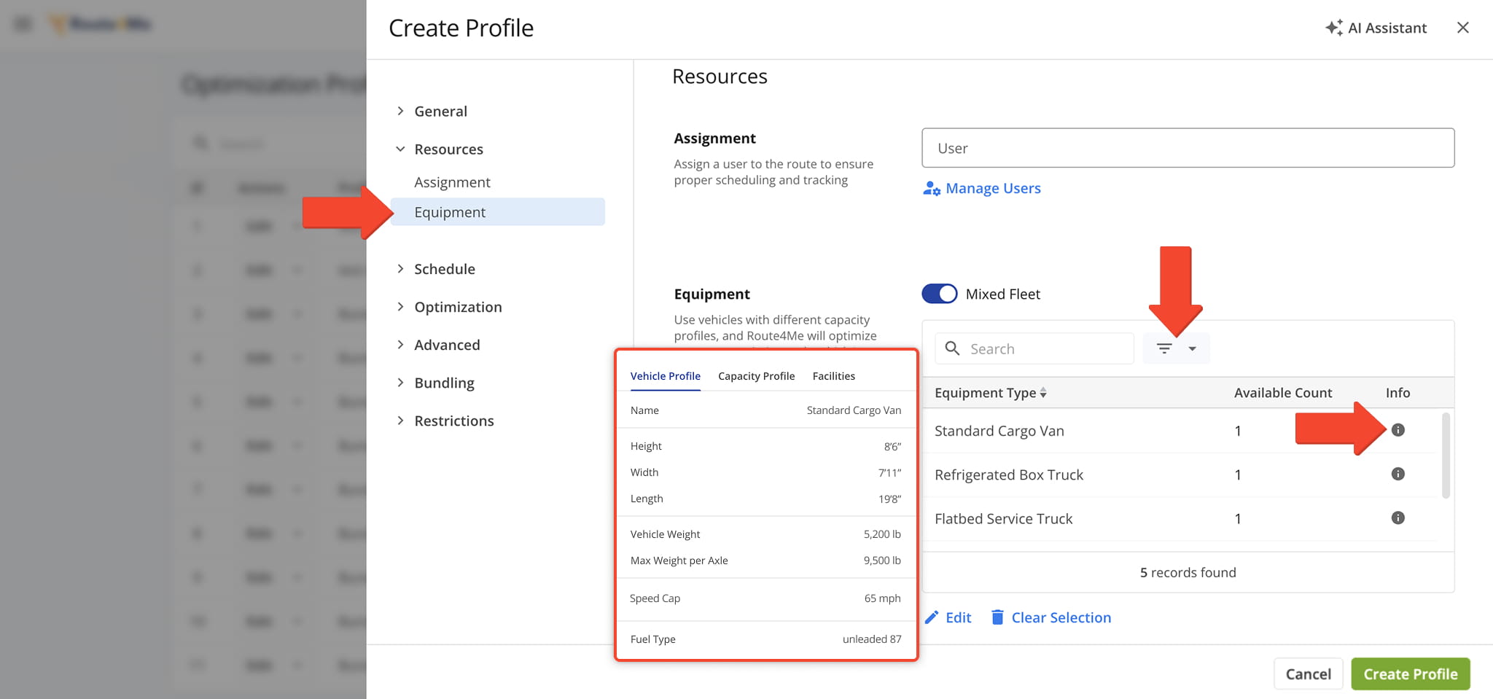Click the equipment Search field
This screenshot has height=699, width=1493.
pyautogui.click(x=1034, y=348)
